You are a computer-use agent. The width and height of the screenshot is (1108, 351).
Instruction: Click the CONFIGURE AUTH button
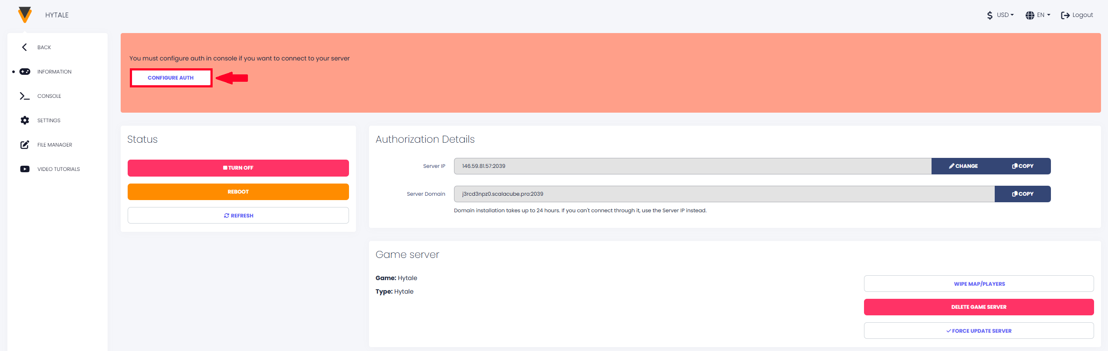coord(171,78)
